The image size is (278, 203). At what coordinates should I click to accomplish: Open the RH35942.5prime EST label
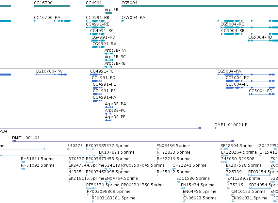(x=173, y=172)
